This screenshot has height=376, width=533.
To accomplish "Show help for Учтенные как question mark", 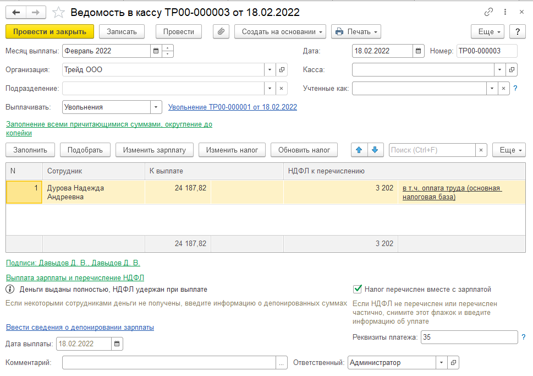I will (x=515, y=89).
